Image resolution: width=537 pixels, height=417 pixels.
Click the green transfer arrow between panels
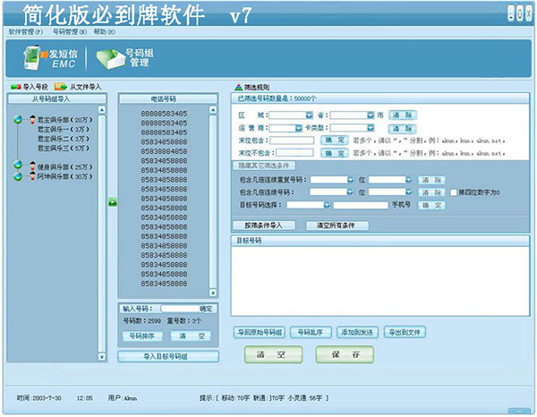(x=112, y=204)
